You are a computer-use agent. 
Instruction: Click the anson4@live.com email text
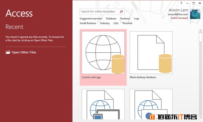[178, 14]
